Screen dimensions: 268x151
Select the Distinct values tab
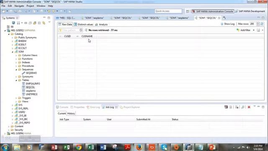pos(84,24)
